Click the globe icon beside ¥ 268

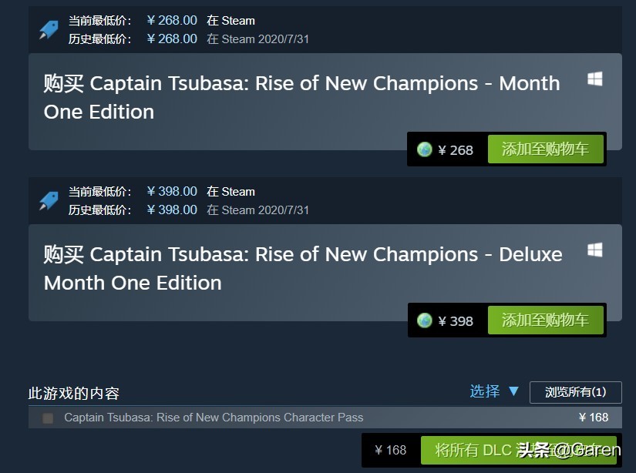425,149
